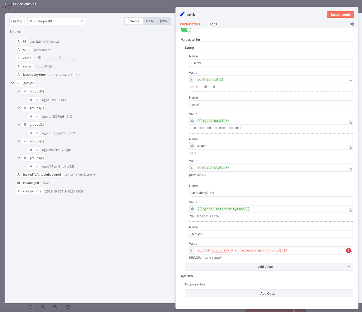Collapse the groups[1] entry

tap(19, 108)
